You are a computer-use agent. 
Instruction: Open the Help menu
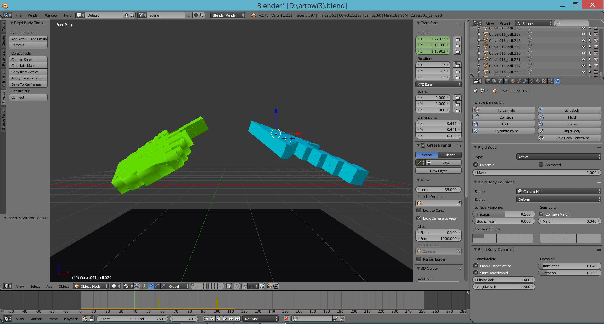[67, 15]
